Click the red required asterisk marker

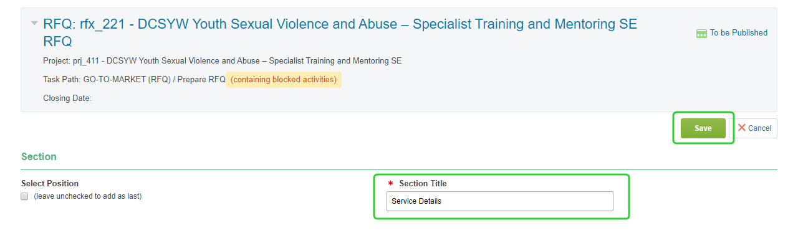[390, 184]
